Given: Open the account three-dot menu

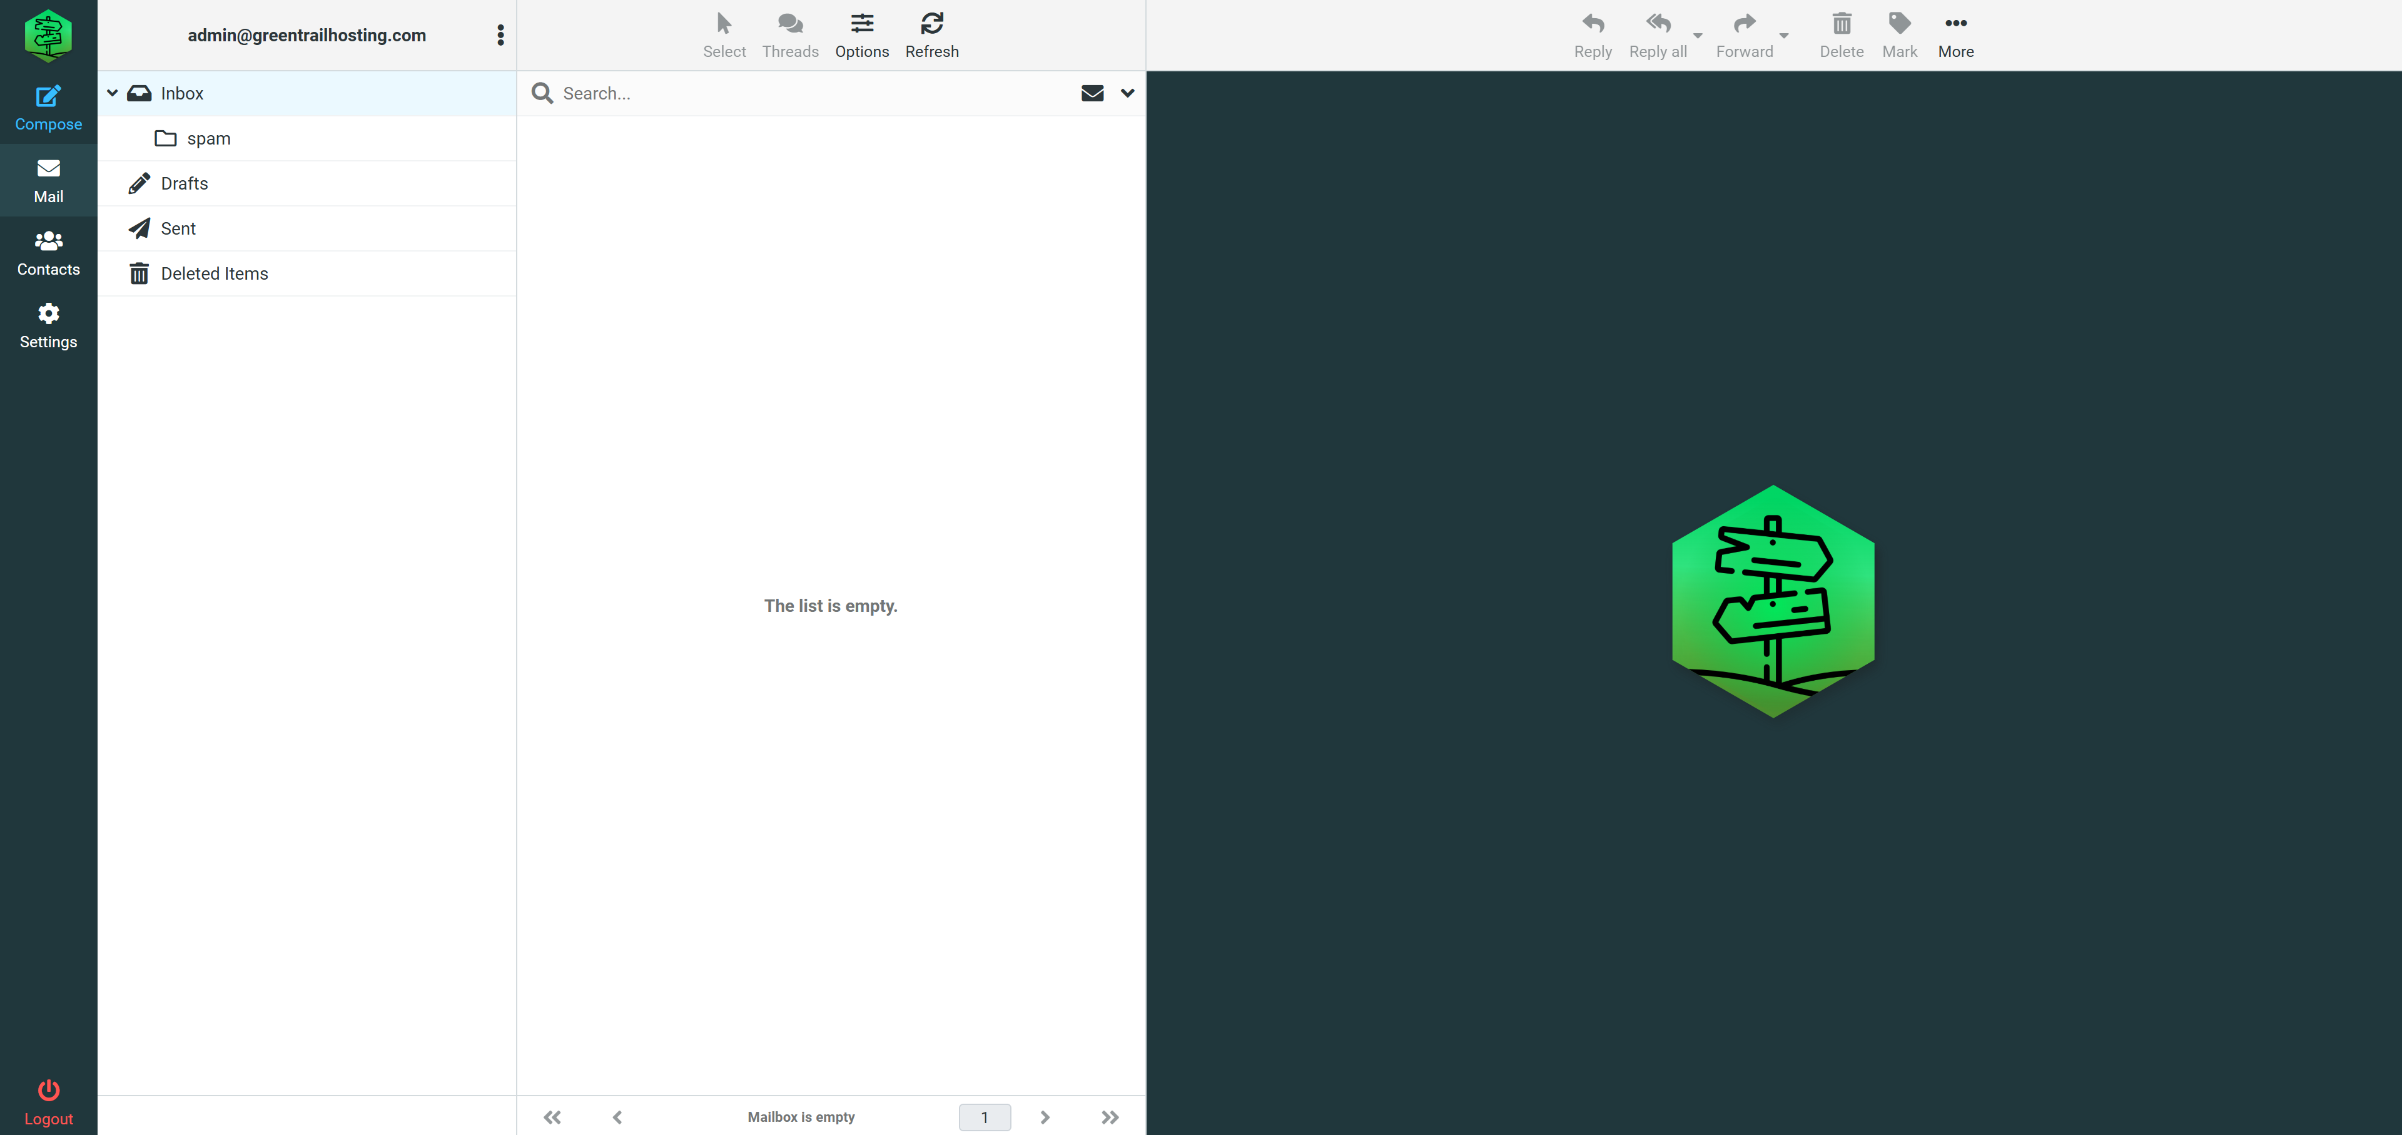Looking at the screenshot, I should pos(500,36).
